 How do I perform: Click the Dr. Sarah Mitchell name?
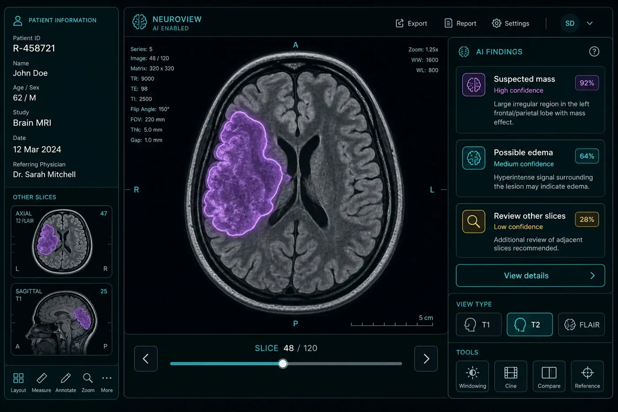[x=44, y=174]
